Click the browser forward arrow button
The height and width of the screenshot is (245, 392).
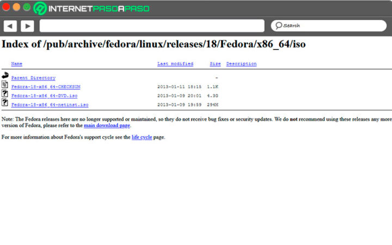(28, 26)
